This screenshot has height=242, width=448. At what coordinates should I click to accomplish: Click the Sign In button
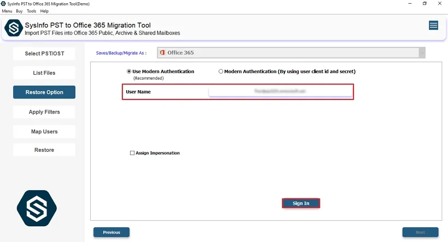coord(301,203)
